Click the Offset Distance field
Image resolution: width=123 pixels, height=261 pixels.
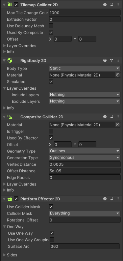tap(85, 171)
